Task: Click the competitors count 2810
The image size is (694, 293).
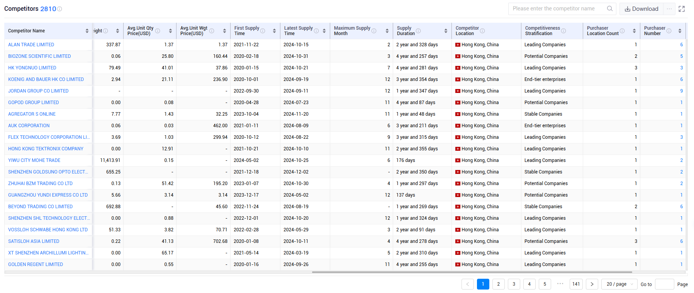Action: click(48, 9)
